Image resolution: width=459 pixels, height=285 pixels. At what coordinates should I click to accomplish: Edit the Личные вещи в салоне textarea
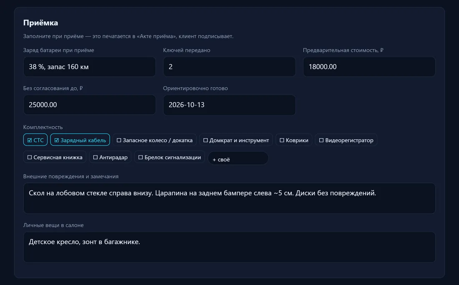click(x=229, y=247)
